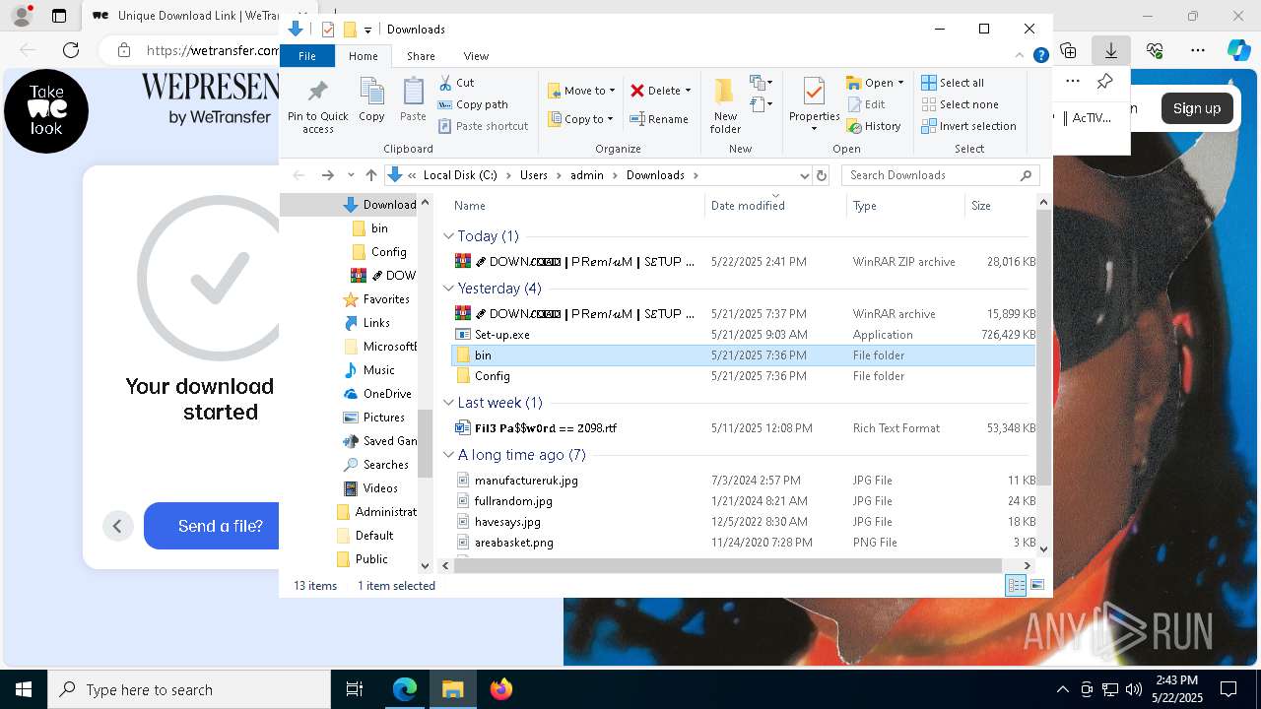Open the Open button dropdown arrow
The height and width of the screenshot is (709, 1261).
pos(899,83)
